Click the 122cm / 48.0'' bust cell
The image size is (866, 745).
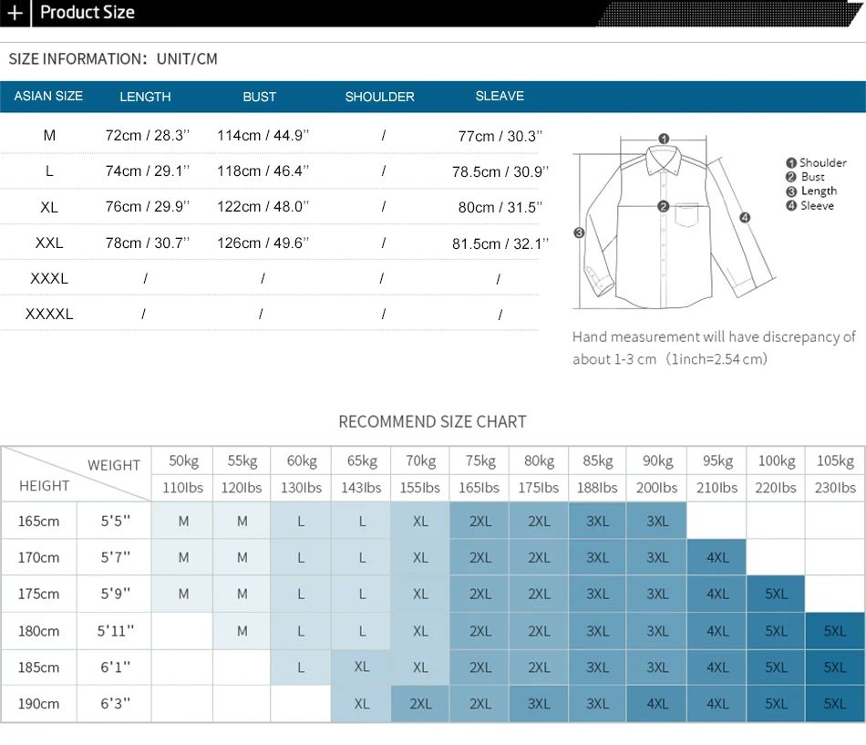(x=263, y=207)
